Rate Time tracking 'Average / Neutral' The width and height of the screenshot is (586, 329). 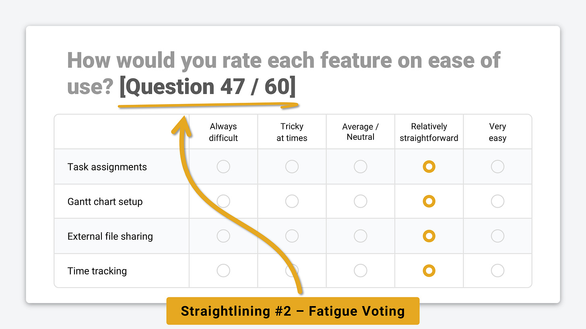pos(360,271)
